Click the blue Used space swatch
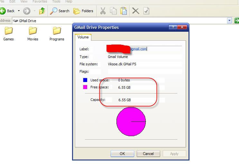 tap(85, 80)
